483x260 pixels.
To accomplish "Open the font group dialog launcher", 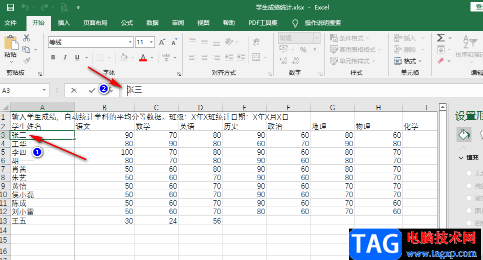I will 179,74.
